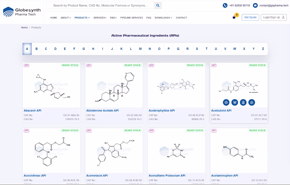Open Abacavir API product link
Screen dimensions: 290x185
(32, 110)
